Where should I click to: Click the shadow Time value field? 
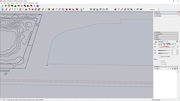click(175, 44)
